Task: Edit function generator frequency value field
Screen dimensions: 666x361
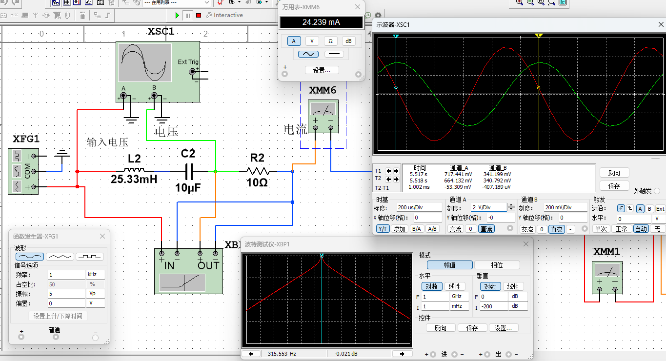Action: coord(66,275)
